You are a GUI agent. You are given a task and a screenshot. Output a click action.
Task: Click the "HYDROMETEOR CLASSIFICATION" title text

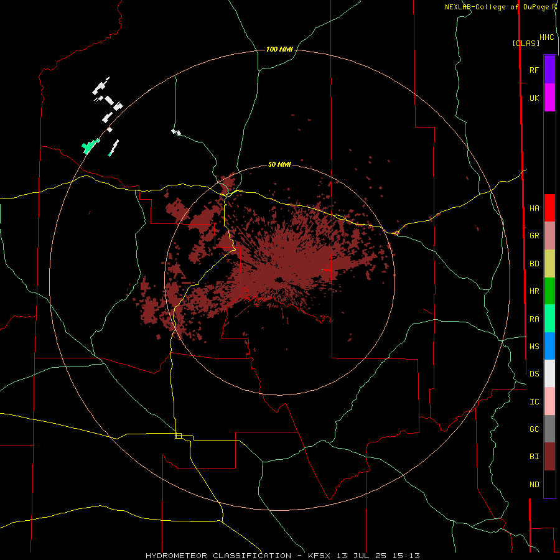click(218, 556)
